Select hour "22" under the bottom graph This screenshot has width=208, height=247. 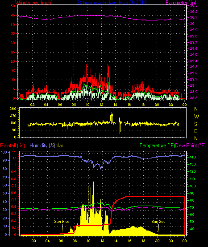pyautogui.click(x=171, y=241)
